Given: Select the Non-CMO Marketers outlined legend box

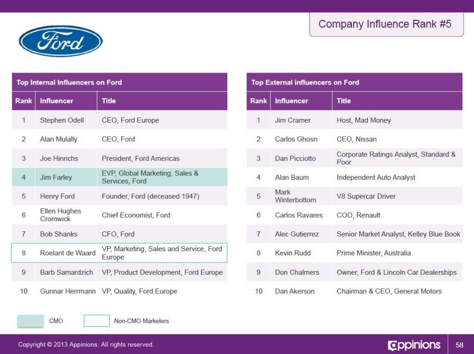Looking at the screenshot, I should point(97,321).
